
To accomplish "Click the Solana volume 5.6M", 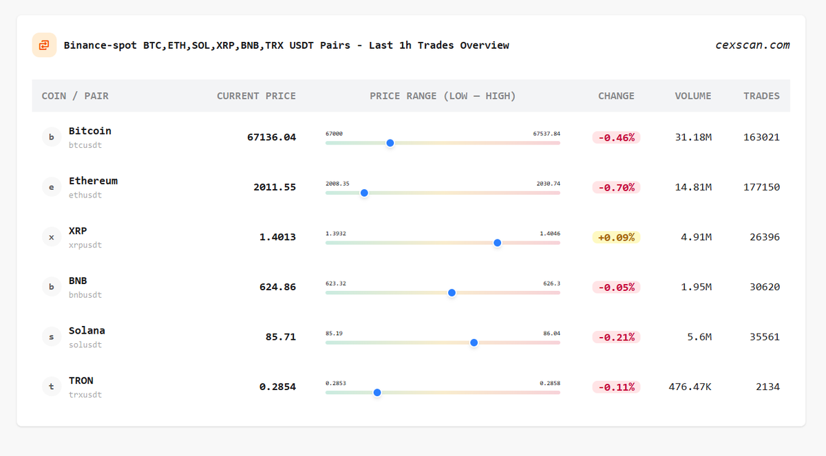I will 700,337.
